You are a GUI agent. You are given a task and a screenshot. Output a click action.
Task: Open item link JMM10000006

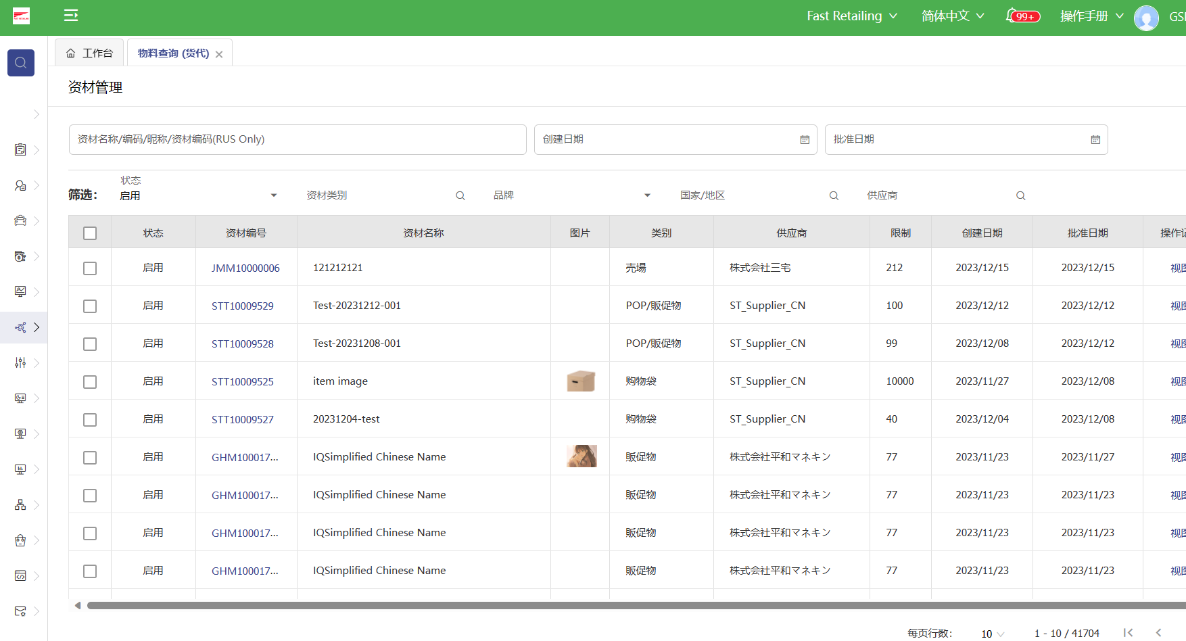click(245, 268)
